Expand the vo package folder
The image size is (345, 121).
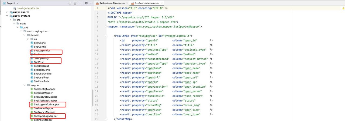click(x=28, y=39)
